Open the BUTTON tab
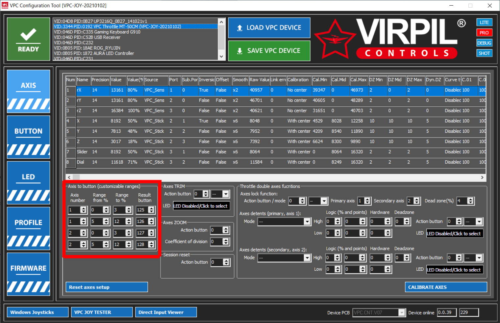This screenshot has height=323, width=500. pyautogui.click(x=29, y=137)
